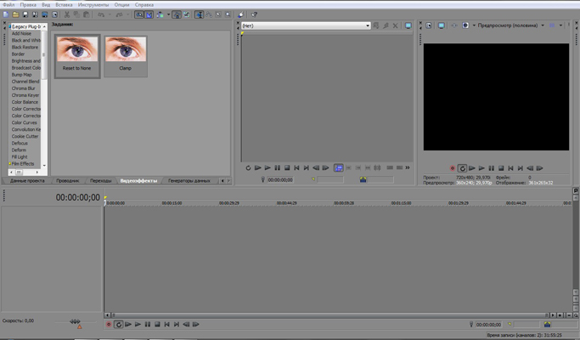
Task: Toggle the highlighted trimmer timeline overwrite button
Action: (339, 167)
